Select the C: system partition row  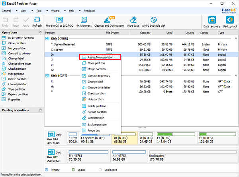141,49
